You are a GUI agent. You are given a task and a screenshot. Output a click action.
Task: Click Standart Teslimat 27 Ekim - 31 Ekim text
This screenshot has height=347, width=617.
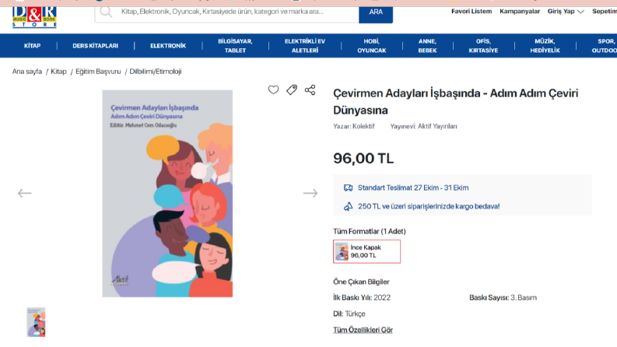[x=413, y=188]
